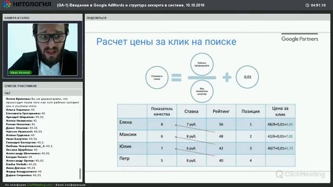This screenshot has height=187, width=333.
Task: Click chat message from Геннадий Белоусов
Action: 24,142
